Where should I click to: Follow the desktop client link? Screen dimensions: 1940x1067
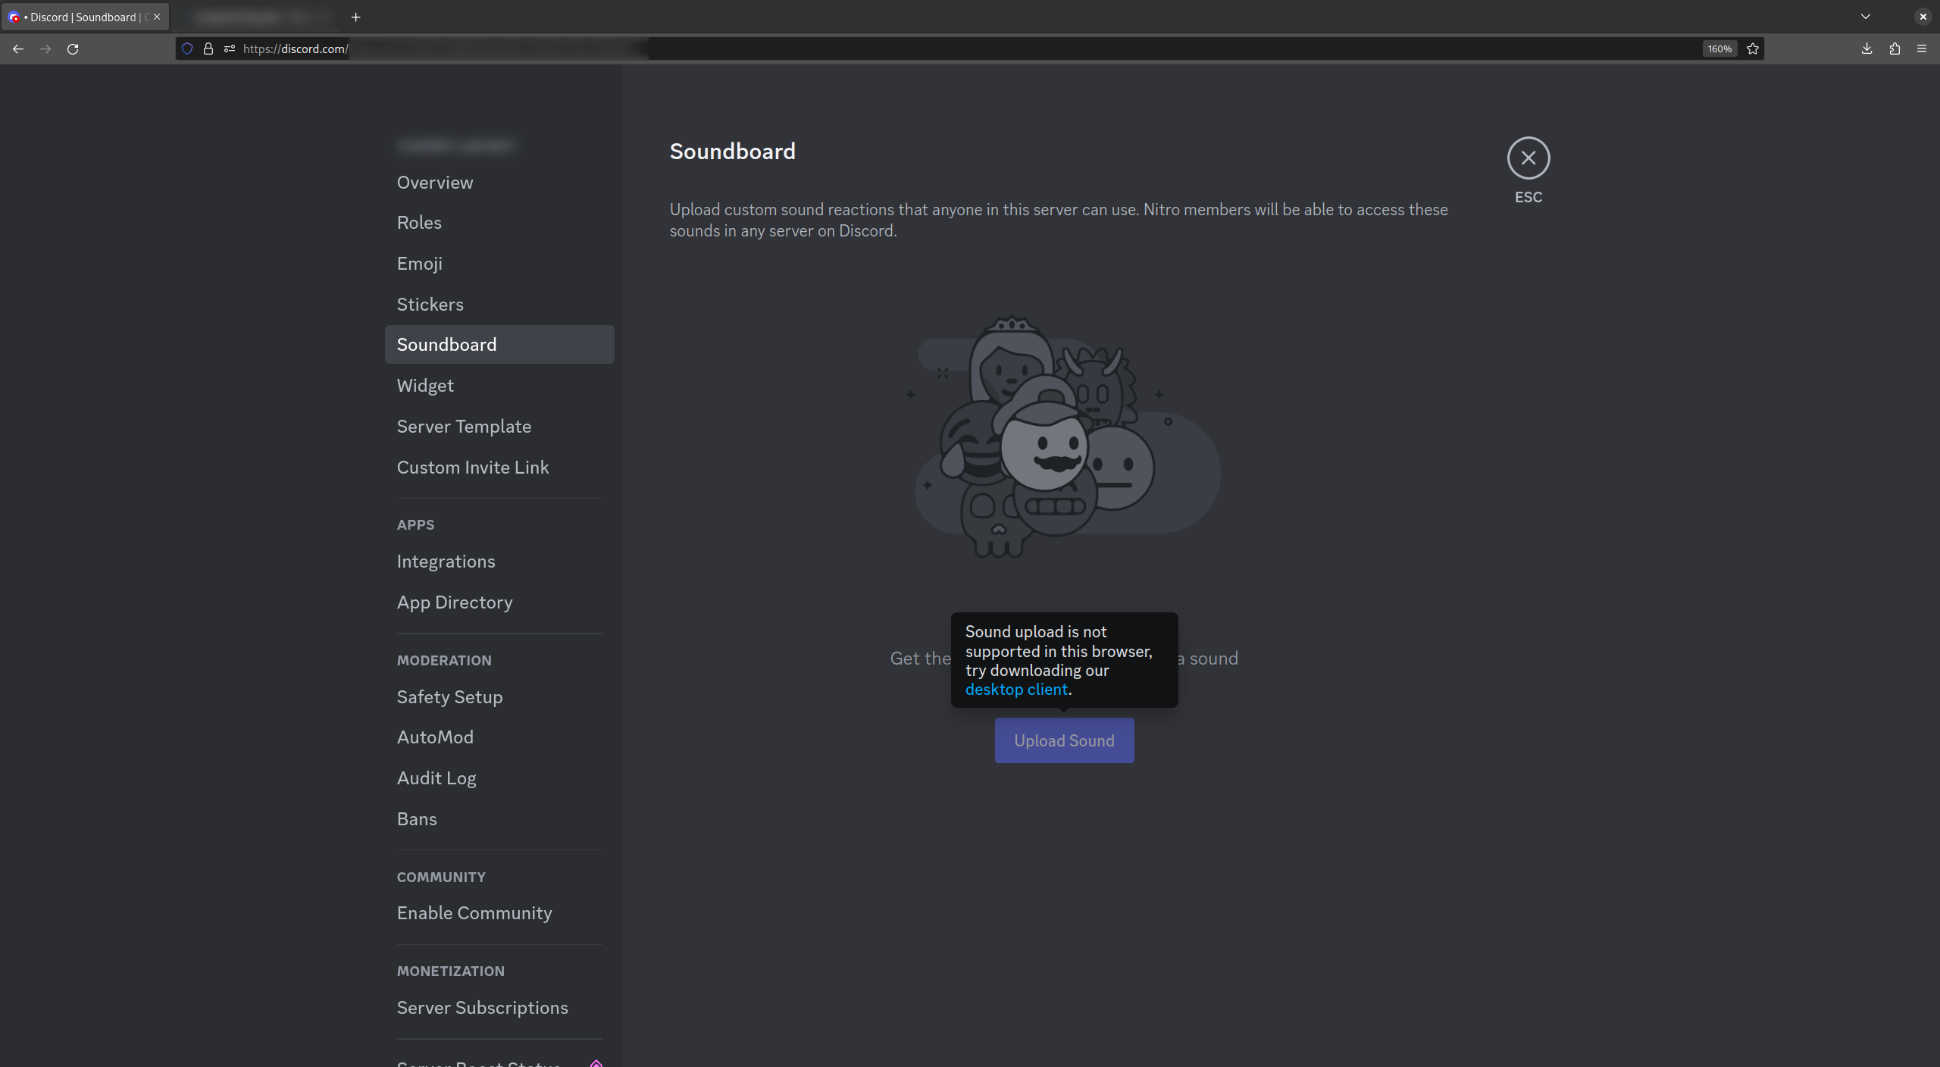click(x=1016, y=690)
